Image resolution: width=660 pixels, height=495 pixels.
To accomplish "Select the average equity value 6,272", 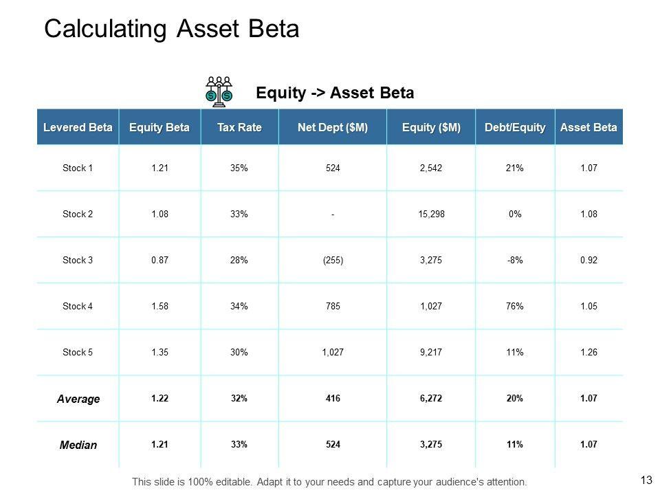I will coord(431,398).
